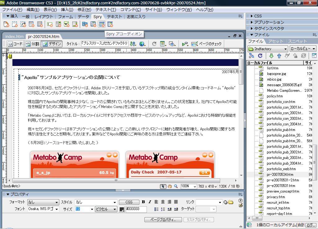The height and width of the screenshot is (229, 318).
Task: Click the Point to File target icon
Action: [x=225, y=202]
